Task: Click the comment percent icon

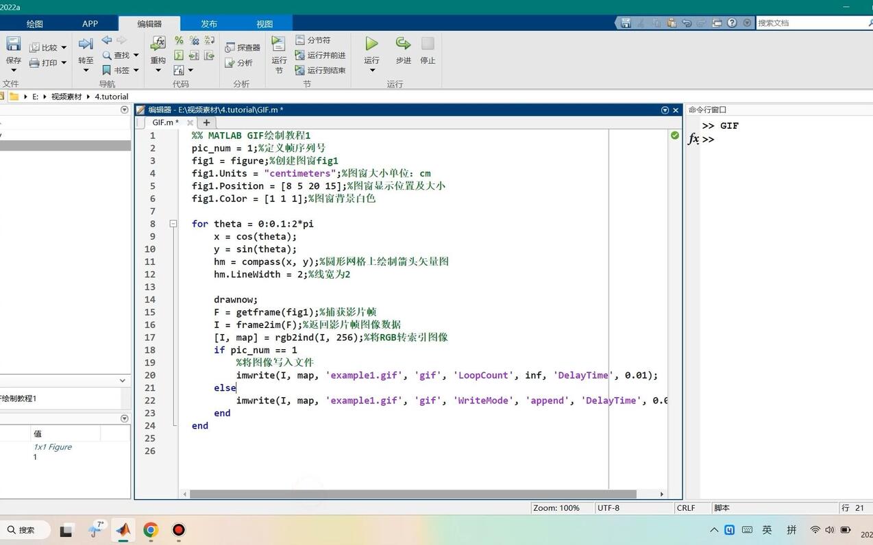Action: [x=179, y=40]
